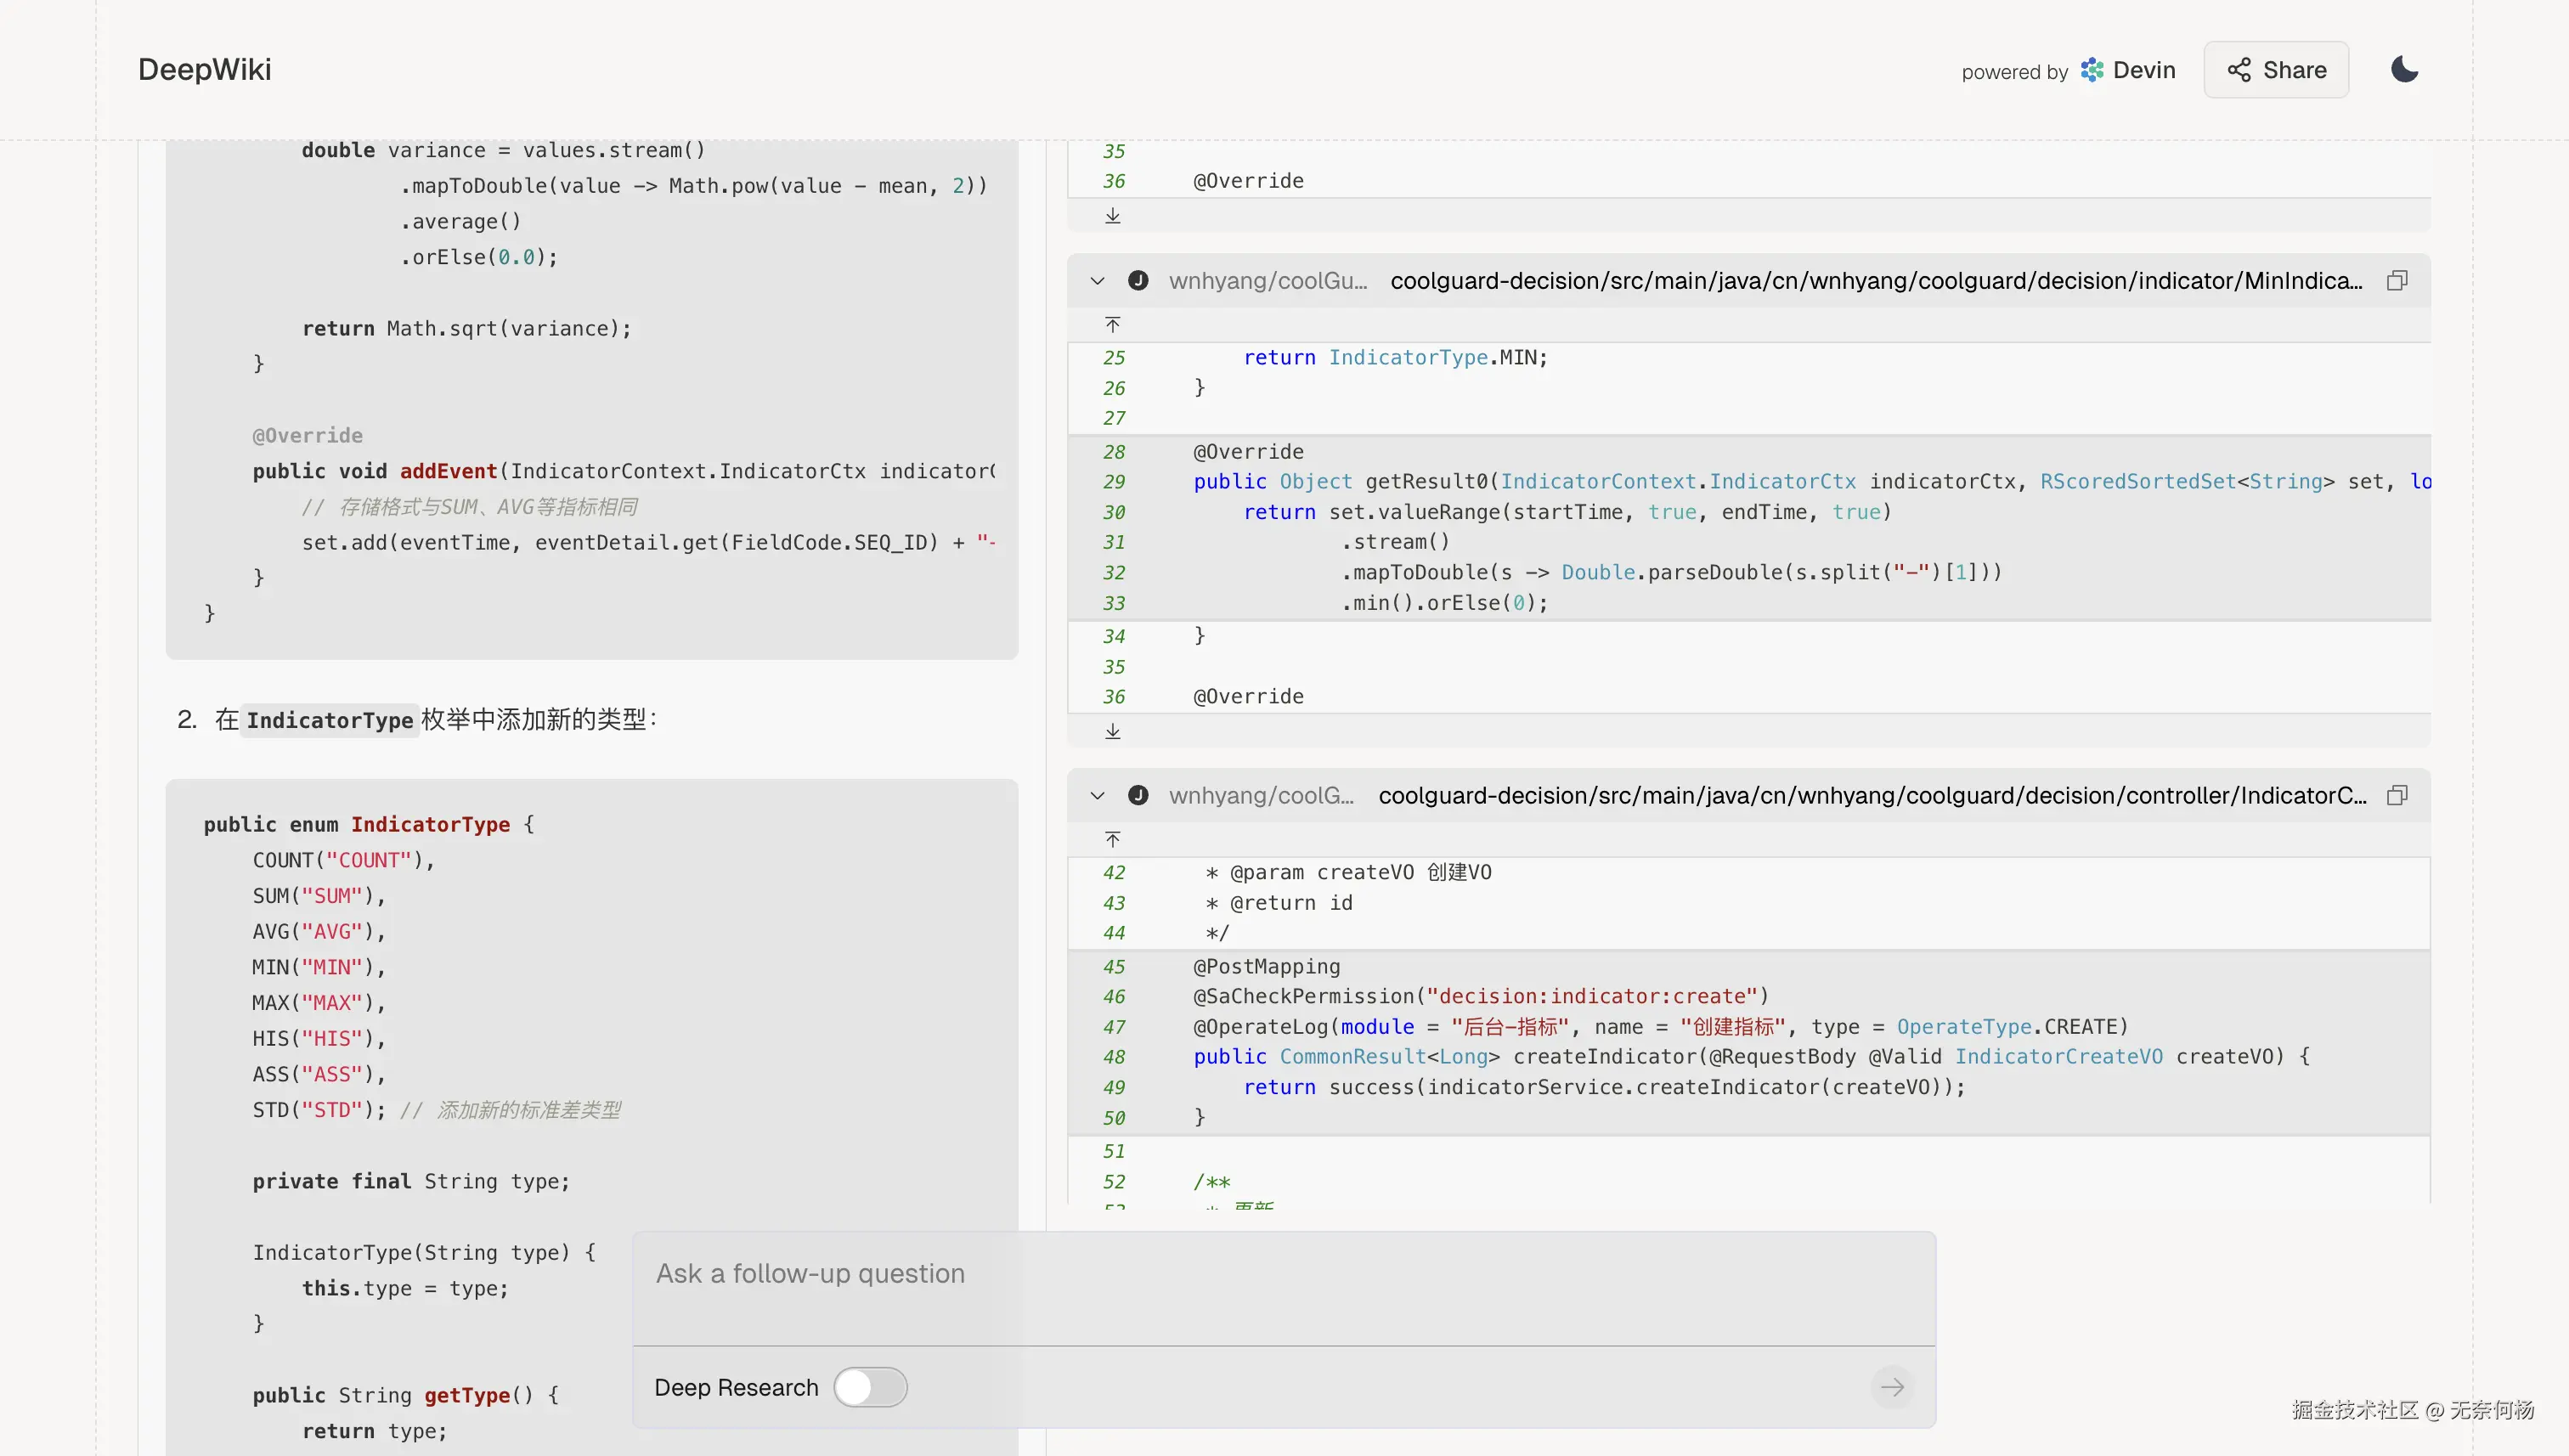Image resolution: width=2569 pixels, height=1456 pixels.
Task: Click GitHub icon beside wnhyang/coolG... IndicatorController
Action: point(1138,796)
